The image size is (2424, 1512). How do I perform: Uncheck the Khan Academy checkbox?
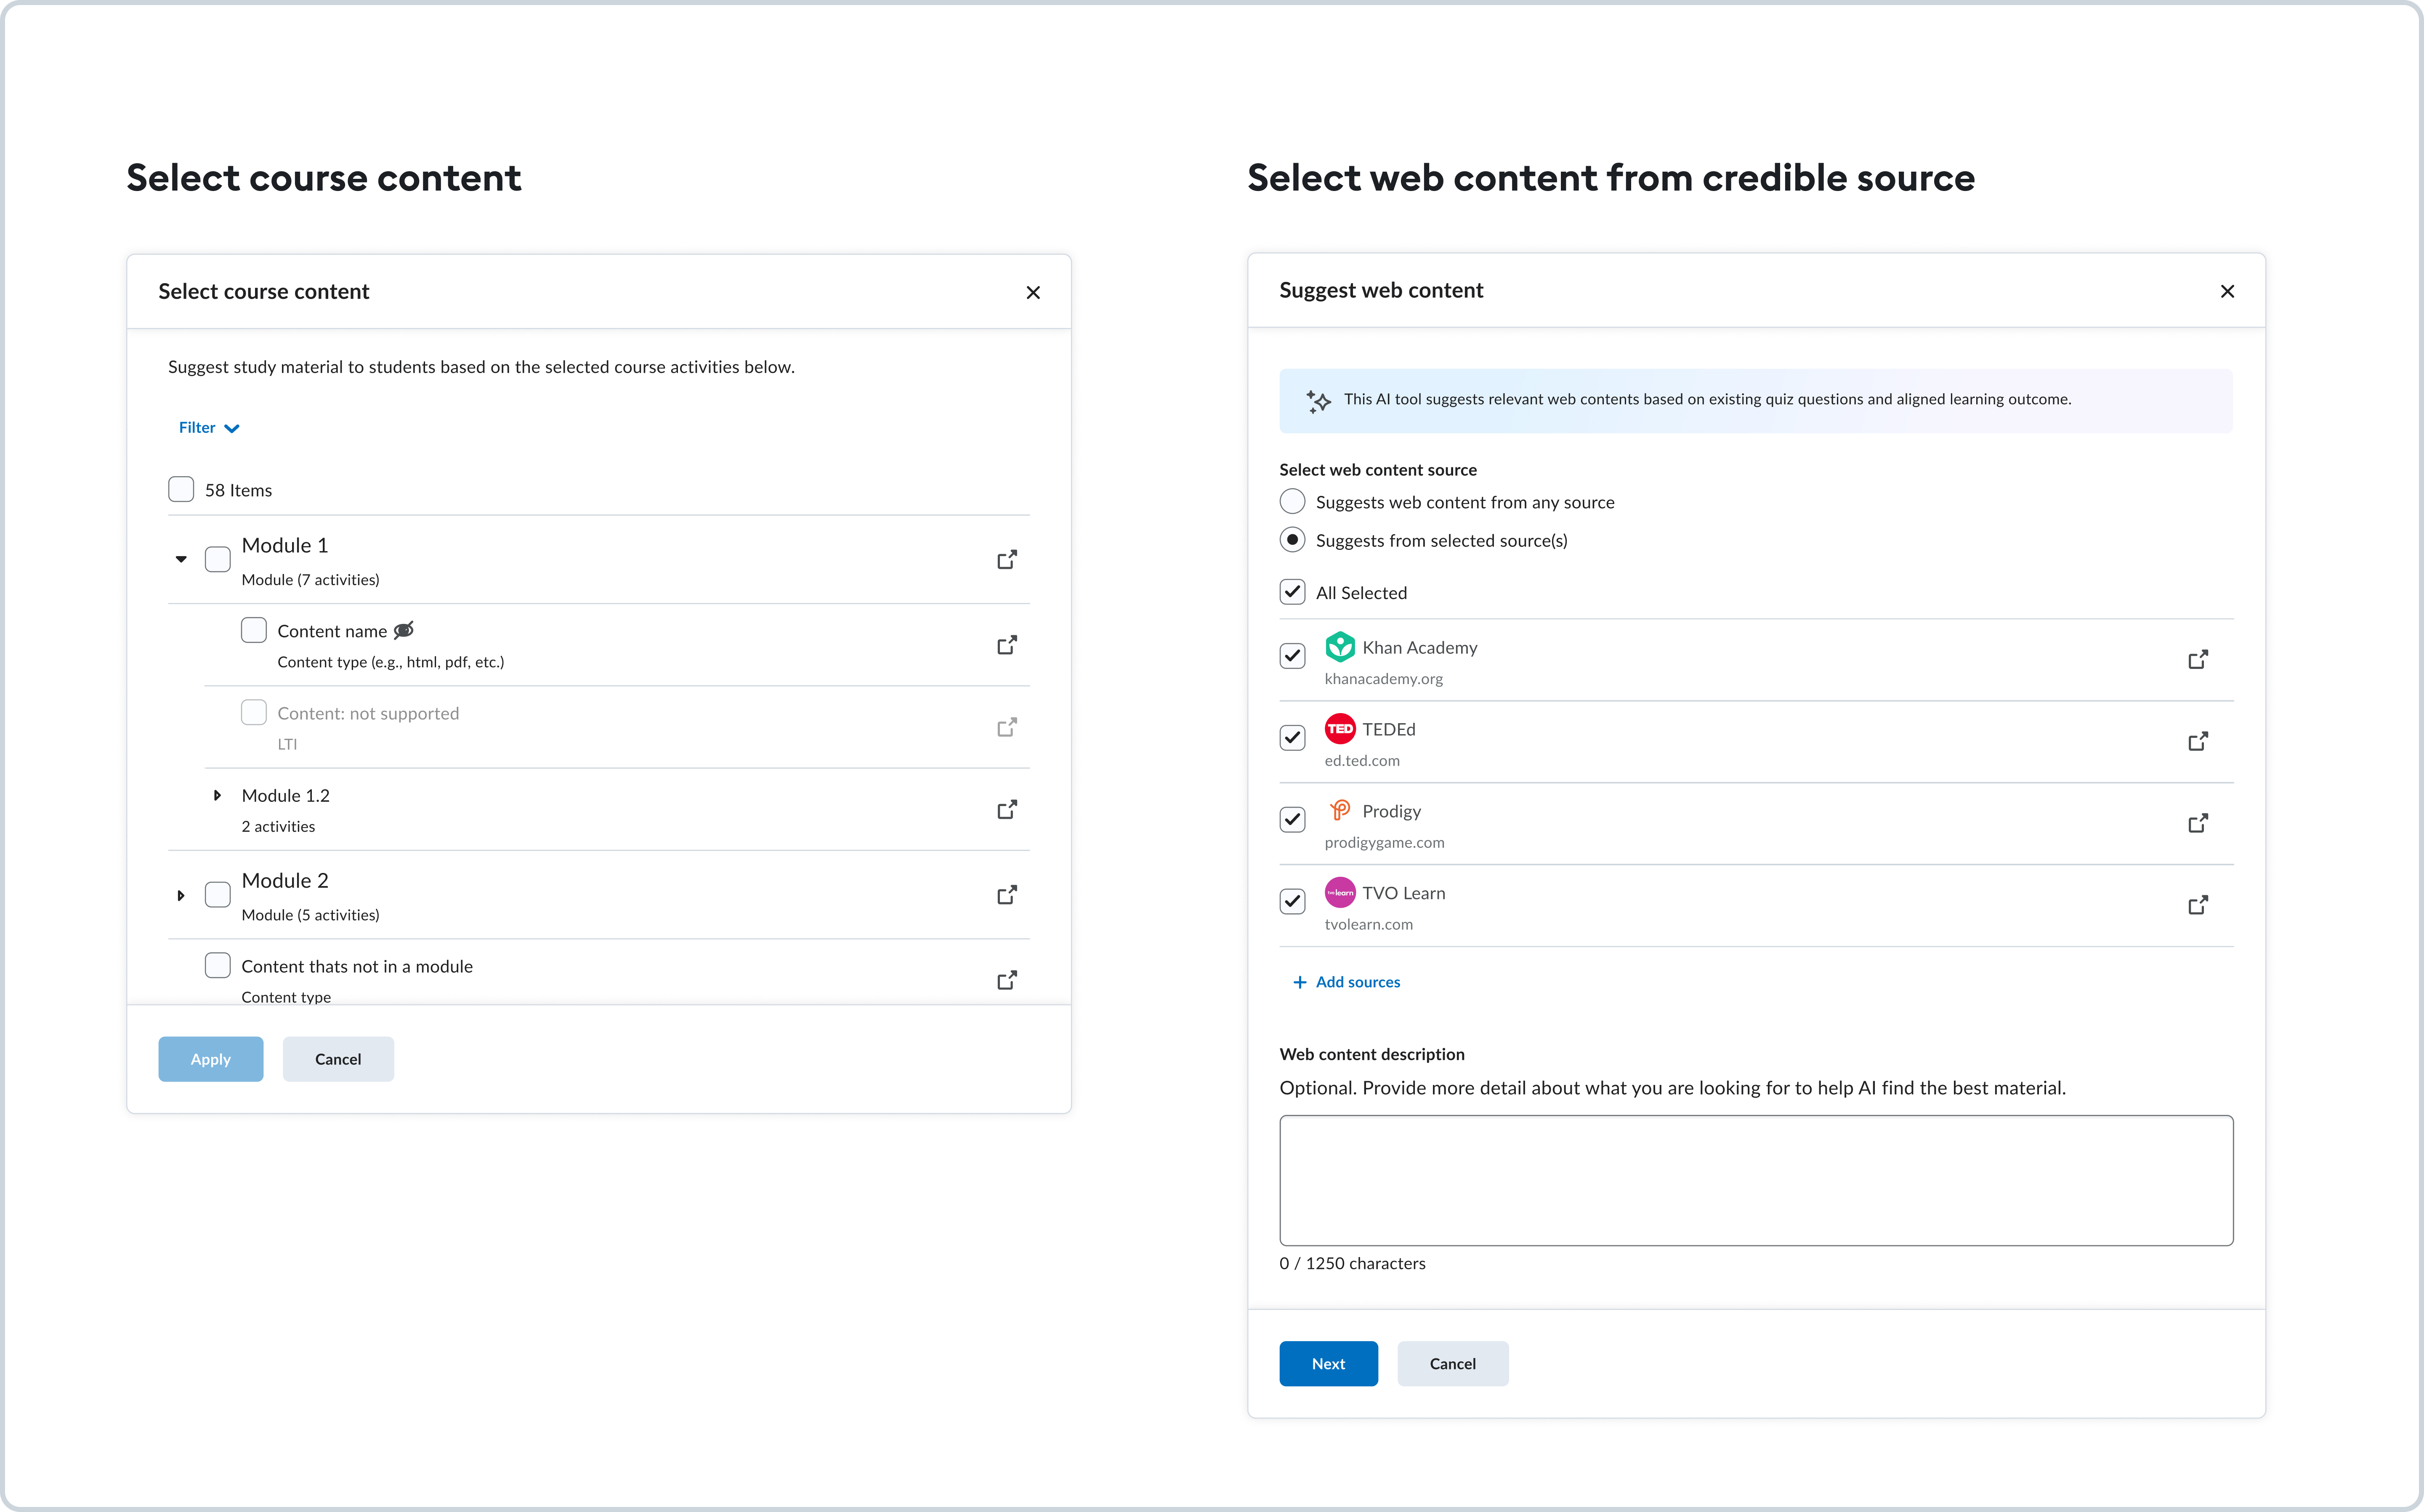point(1293,656)
